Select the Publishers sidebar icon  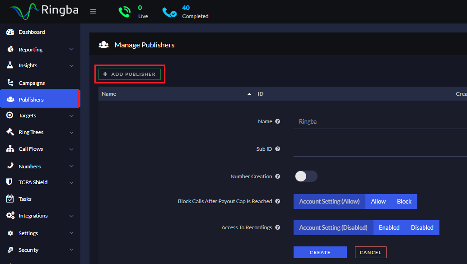pyautogui.click(x=10, y=99)
